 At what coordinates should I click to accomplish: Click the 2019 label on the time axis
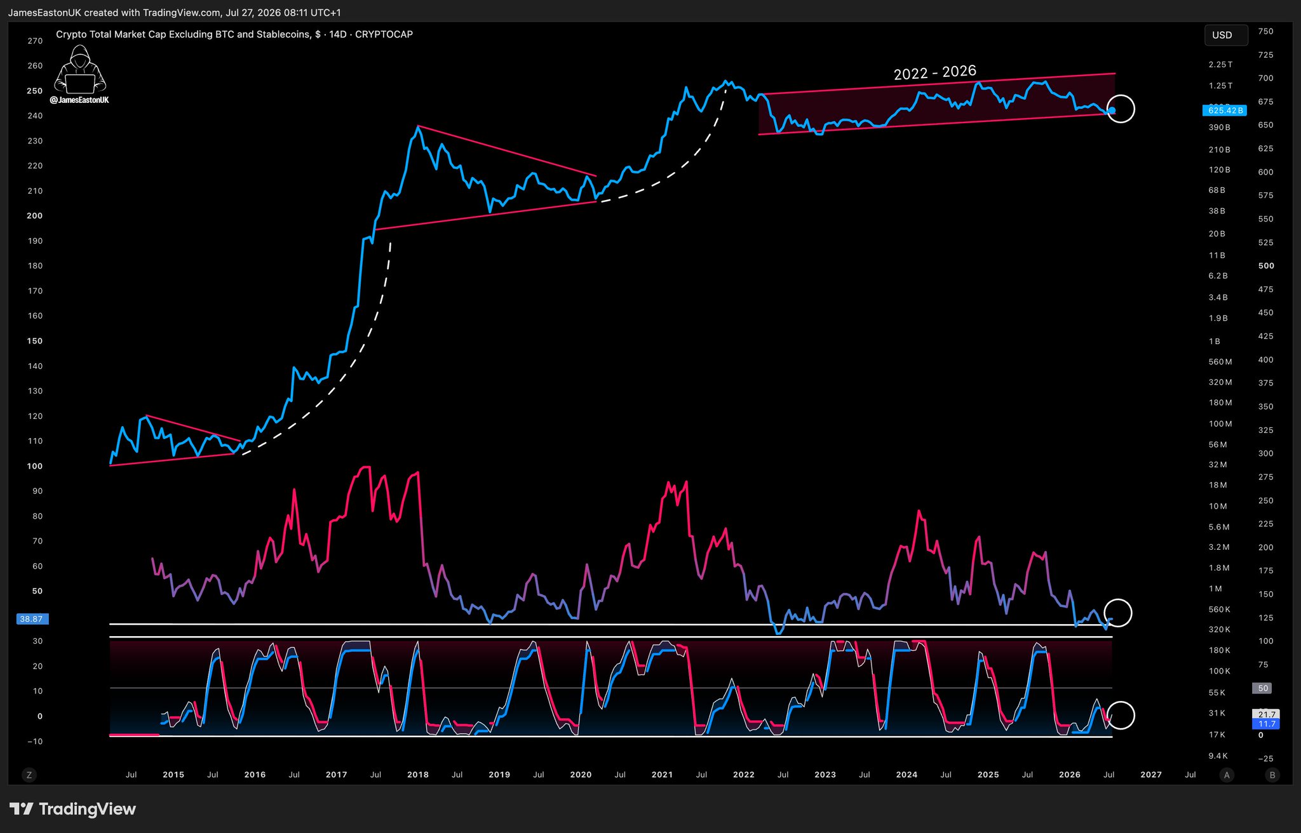[x=499, y=775]
